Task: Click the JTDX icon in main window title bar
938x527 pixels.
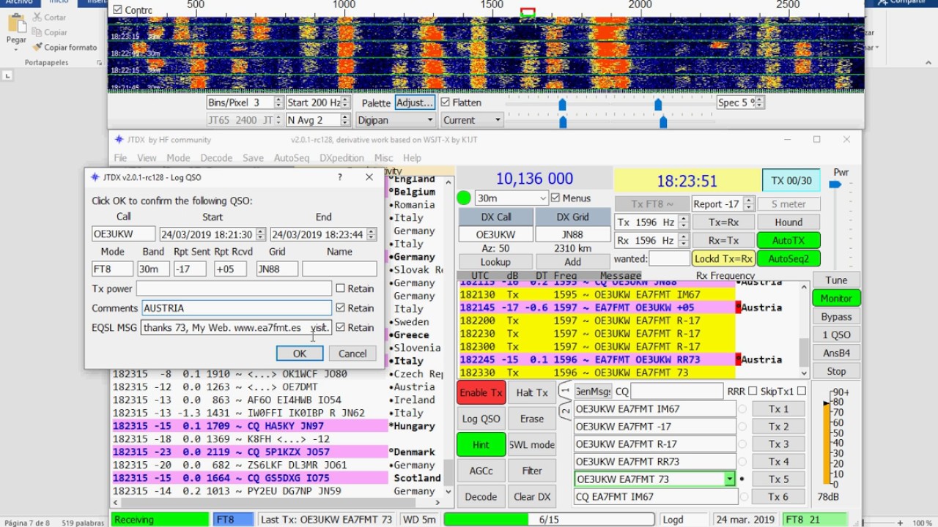Action: [119, 139]
